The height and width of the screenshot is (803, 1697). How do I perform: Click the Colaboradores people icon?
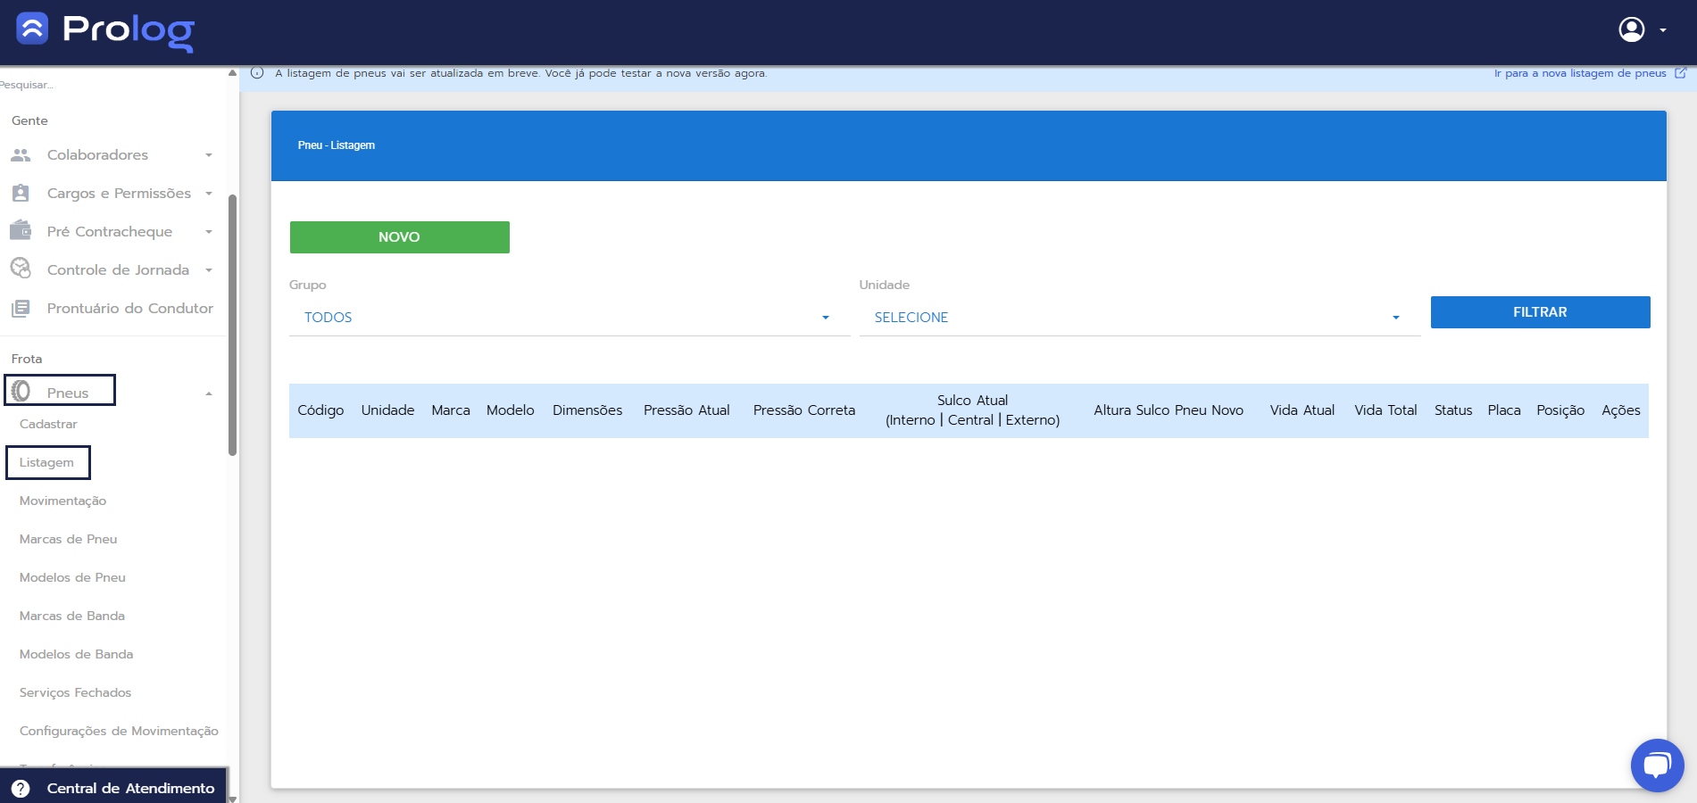21,155
